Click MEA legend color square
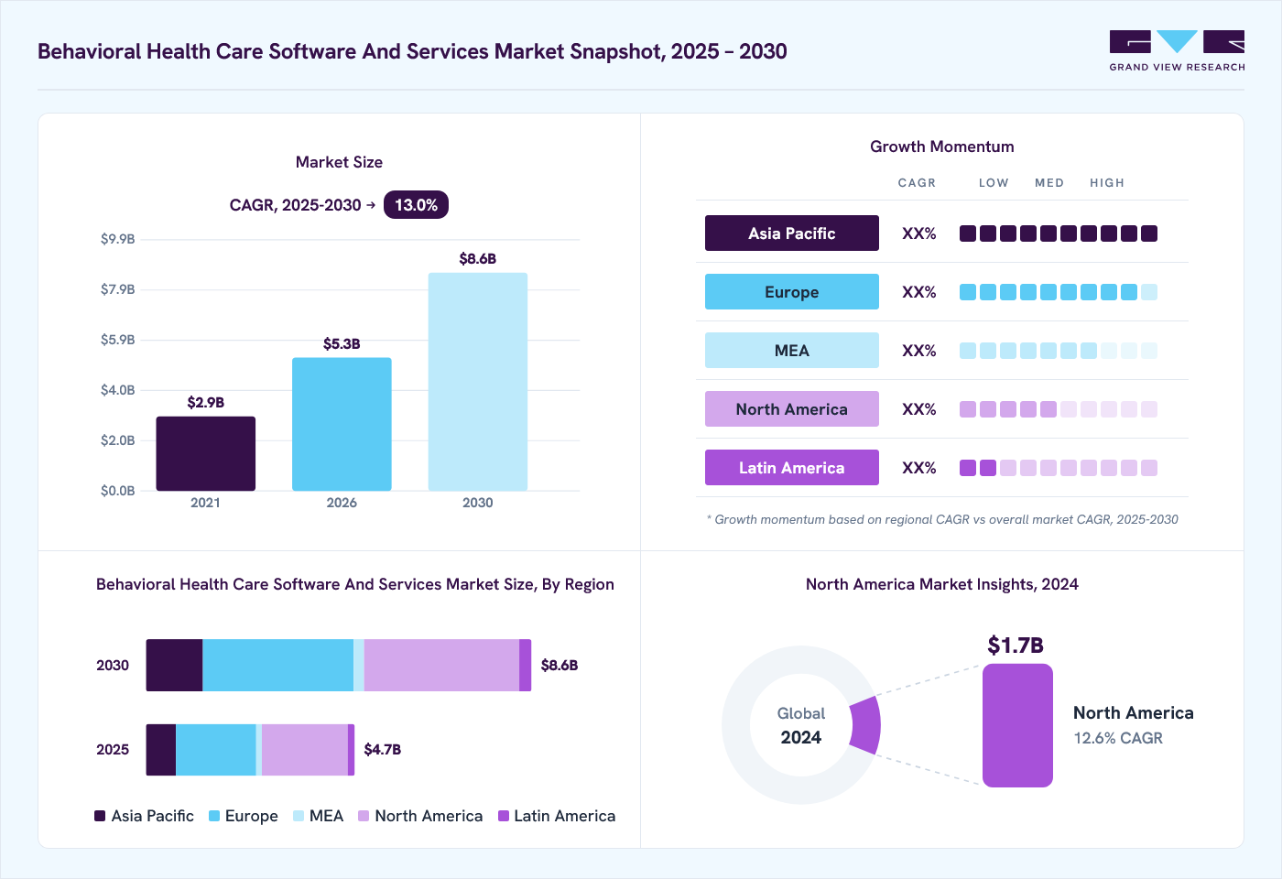Image resolution: width=1282 pixels, height=879 pixels. point(299,816)
